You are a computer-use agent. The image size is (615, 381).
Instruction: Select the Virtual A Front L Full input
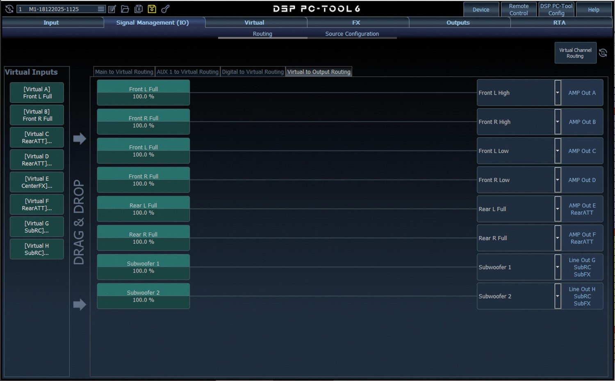[37, 93]
